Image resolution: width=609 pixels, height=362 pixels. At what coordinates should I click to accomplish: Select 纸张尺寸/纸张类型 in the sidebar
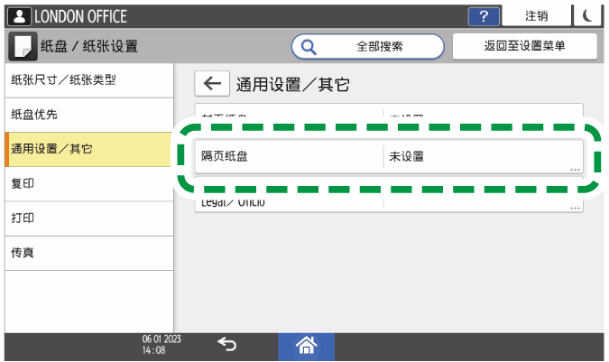pos(89,80)
